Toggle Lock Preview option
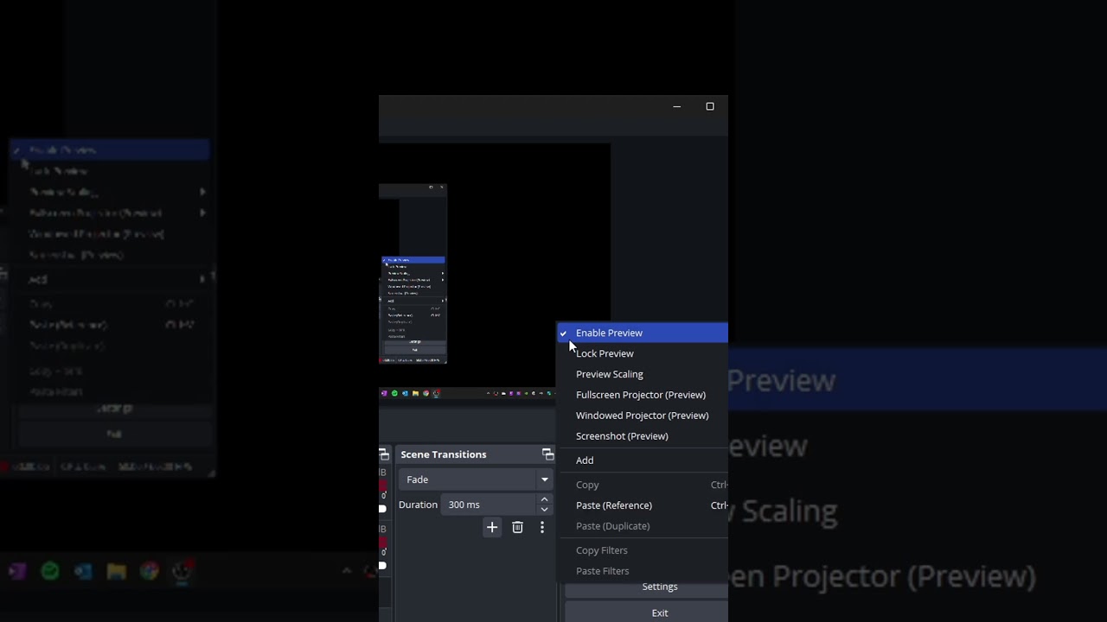1107x622 pixels. pyautogui.click(x=642, y=353)
